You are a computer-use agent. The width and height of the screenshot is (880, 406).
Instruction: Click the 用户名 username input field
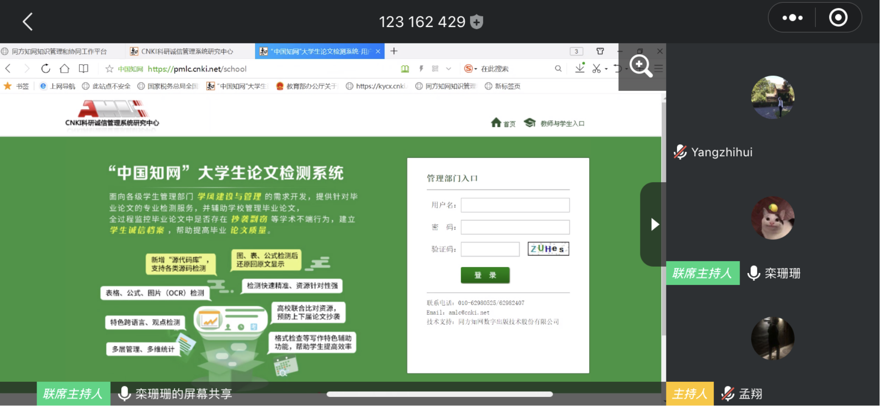click(515, 205)
